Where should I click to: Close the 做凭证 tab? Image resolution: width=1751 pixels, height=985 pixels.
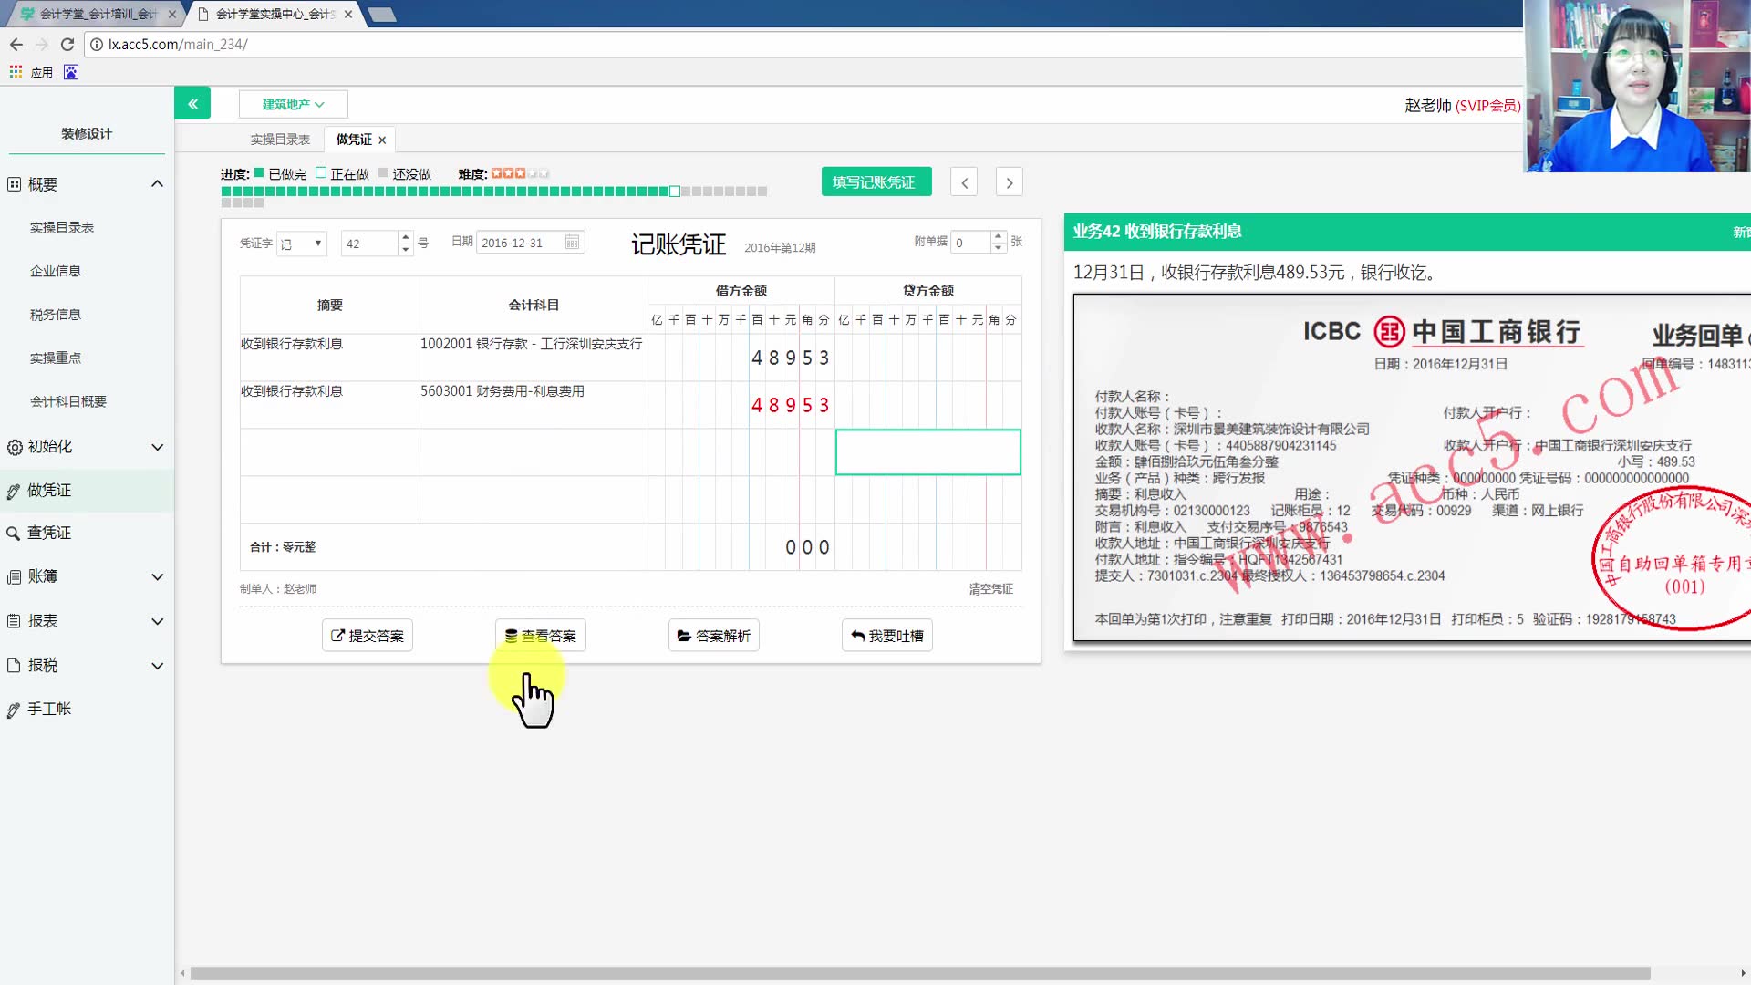(382, 140)
